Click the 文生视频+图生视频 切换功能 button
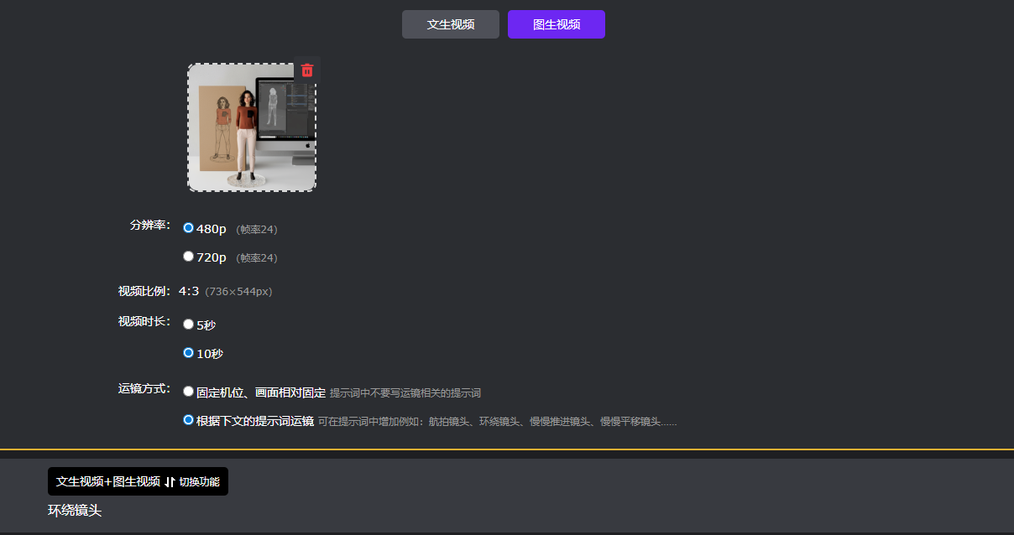This screenshot has height=535, width=1014. (x=138, y=481)
